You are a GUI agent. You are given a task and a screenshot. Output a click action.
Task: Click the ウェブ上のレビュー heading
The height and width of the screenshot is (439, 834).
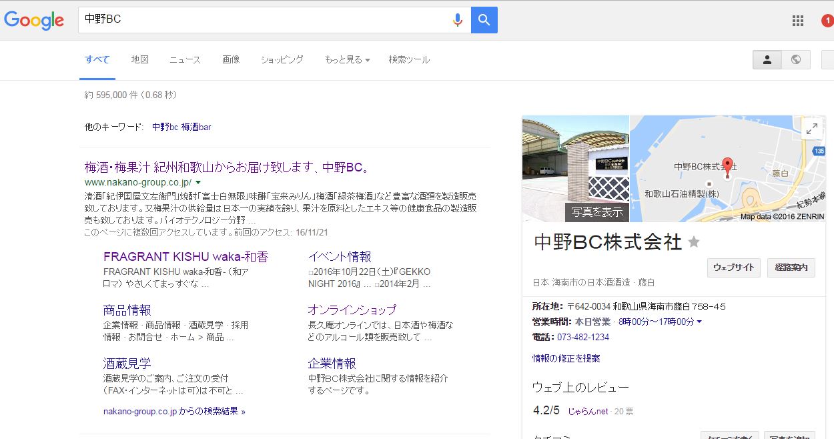click(581, 388)
